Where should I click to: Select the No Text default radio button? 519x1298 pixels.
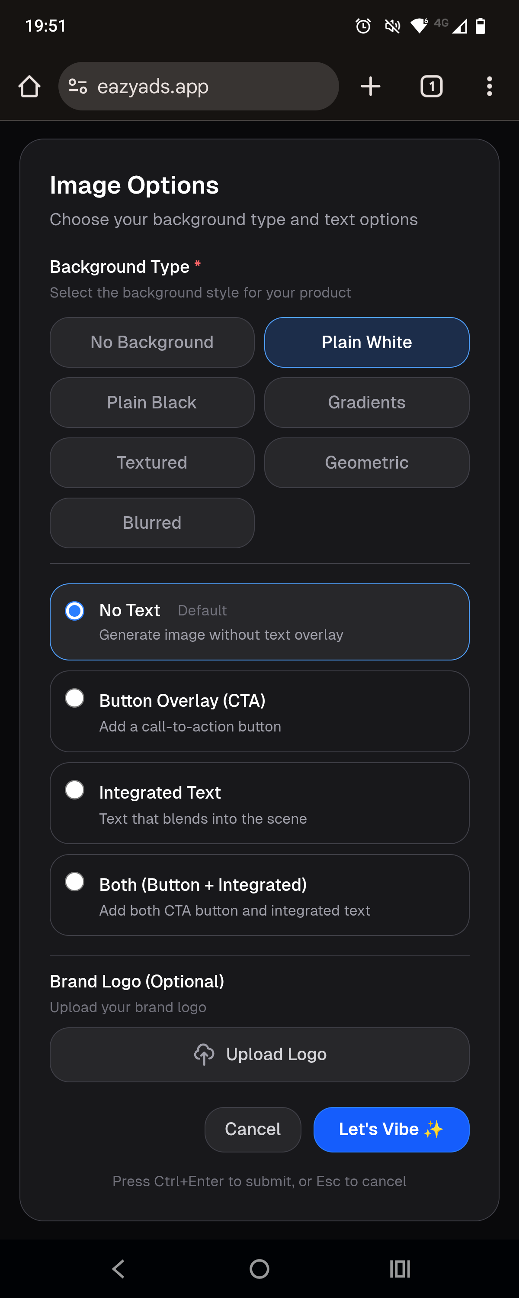point(74,611)
